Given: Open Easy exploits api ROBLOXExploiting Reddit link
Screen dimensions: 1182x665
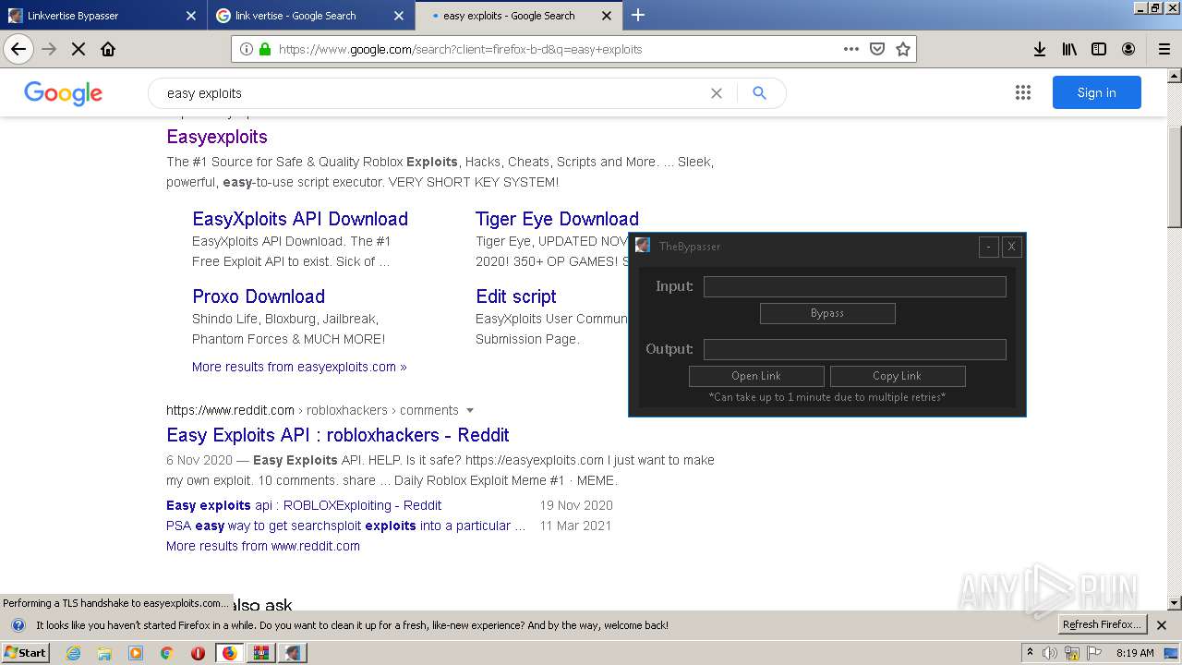Looking at the screenshot, I should tap(304, 505).
